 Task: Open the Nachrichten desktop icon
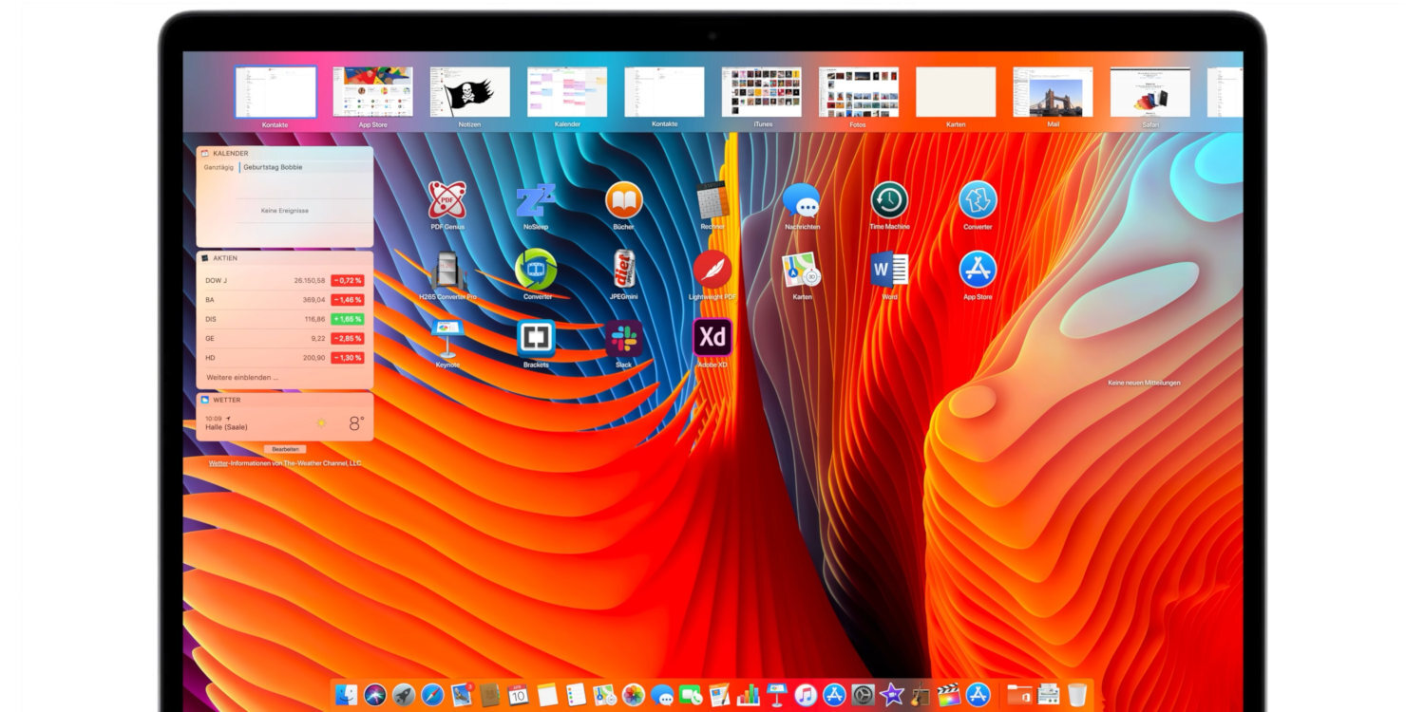[801, 199]
